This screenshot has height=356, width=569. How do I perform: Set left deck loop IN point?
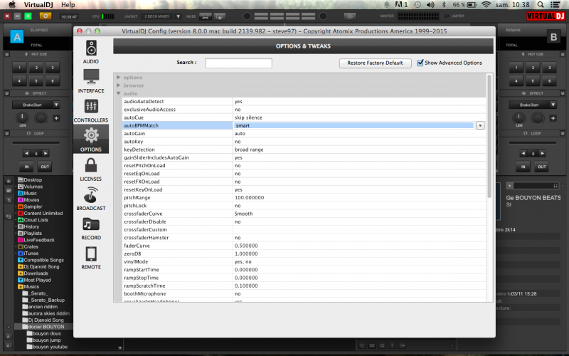26,167
